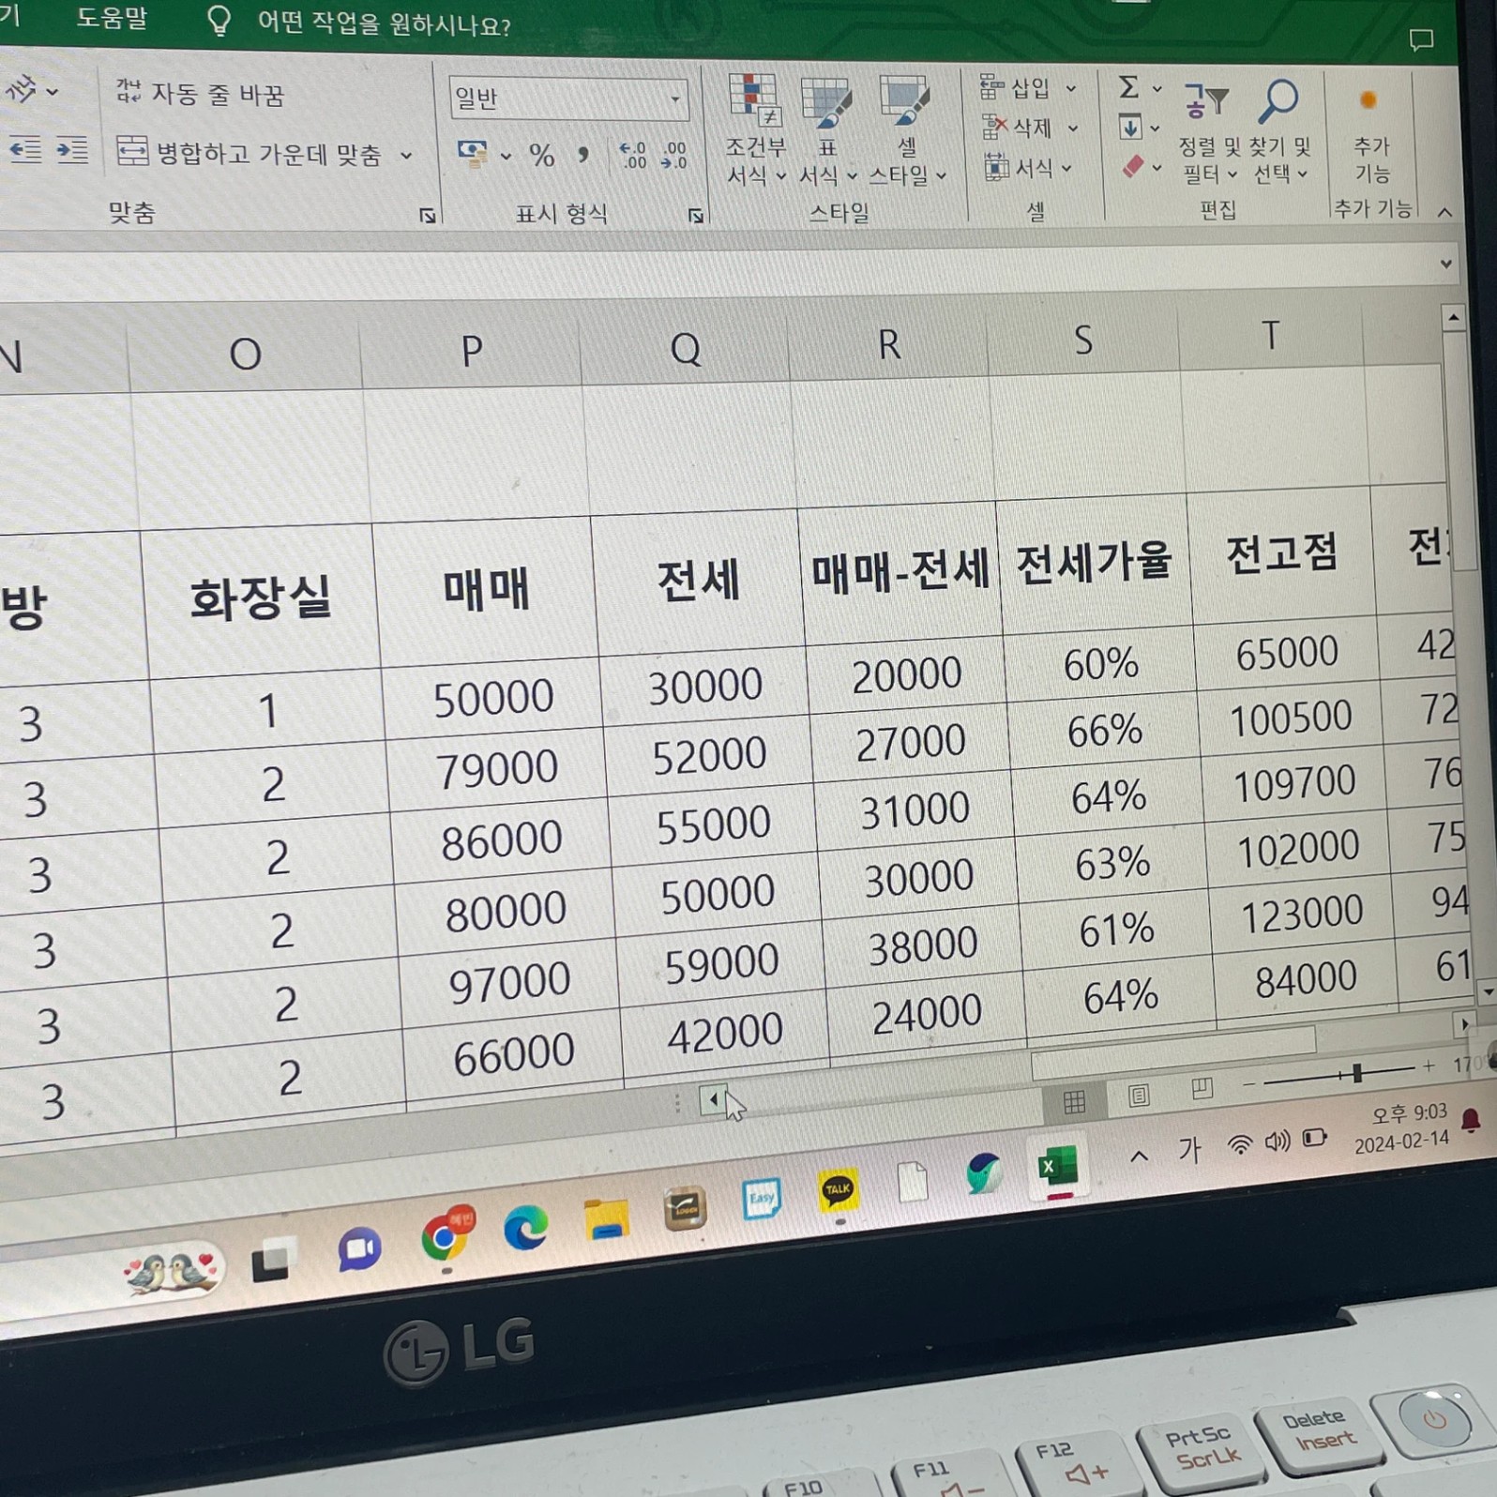Open the Delete cells (삭제) dropdown
The height and width of the screenshot is (1497, 1497).
coord(1029,127)
